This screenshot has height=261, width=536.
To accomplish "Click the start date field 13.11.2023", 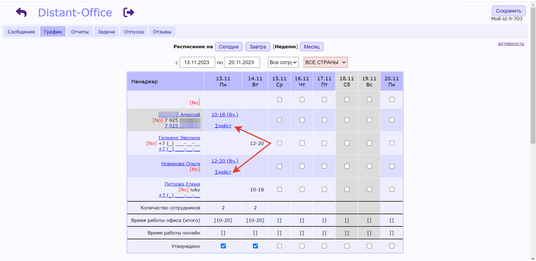I will [197, 62].
